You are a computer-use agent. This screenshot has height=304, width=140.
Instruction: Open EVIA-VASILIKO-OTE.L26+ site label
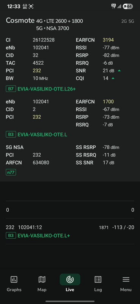point(46,89)
